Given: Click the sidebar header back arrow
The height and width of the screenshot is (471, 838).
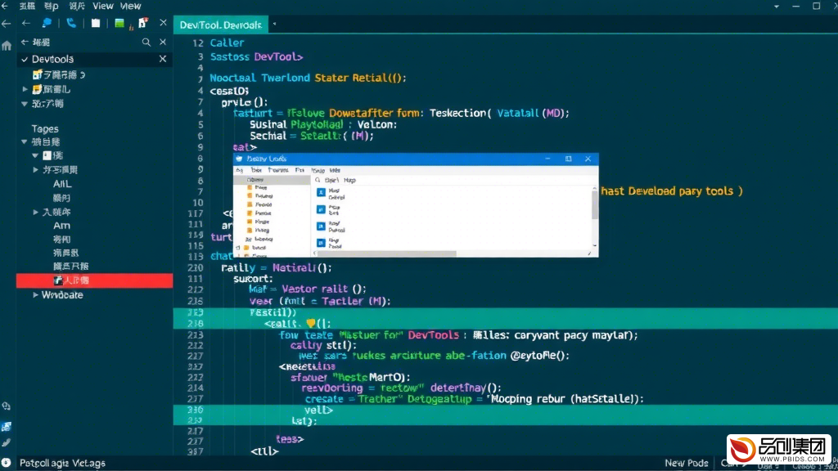Looking at the screenshot, I should tap(25, 43).
